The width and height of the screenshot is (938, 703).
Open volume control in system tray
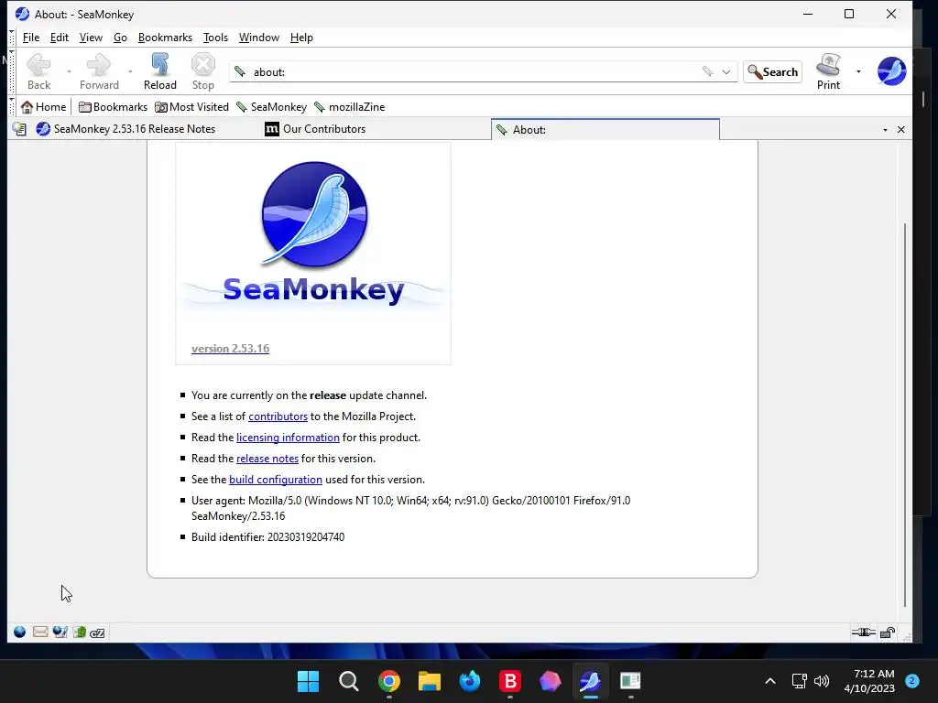pos(822,681)
